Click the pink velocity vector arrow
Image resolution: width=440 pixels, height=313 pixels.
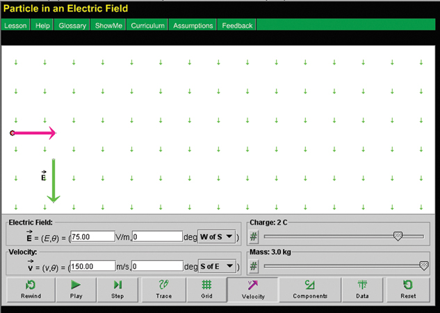[34, 133]
